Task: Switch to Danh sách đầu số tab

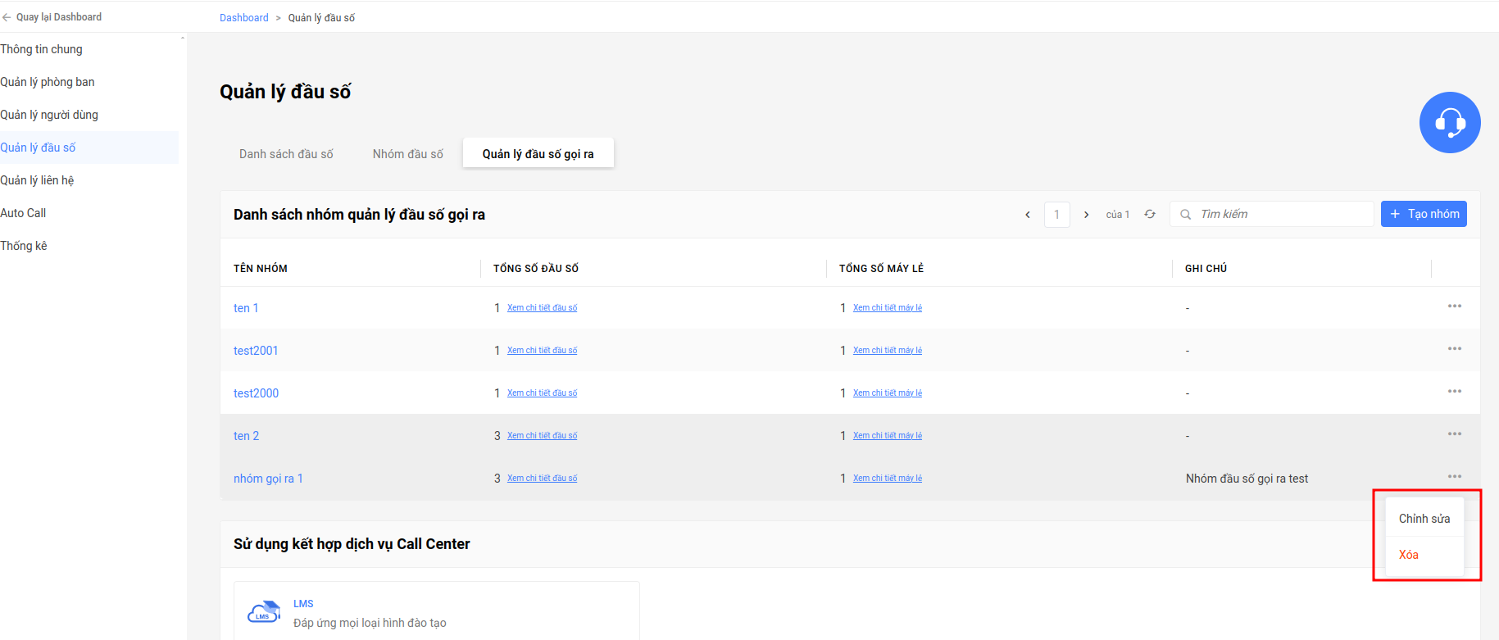Action: coord(286,154)
